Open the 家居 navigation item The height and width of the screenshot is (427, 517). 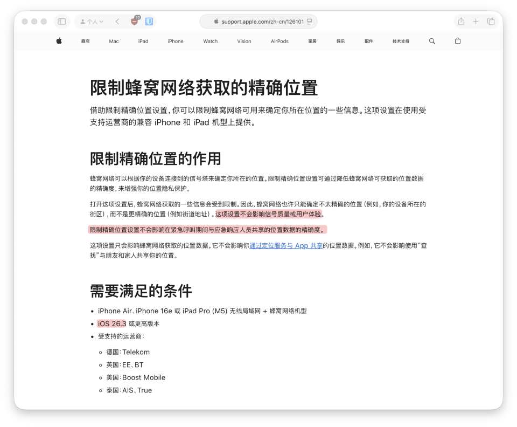click(x=312, y=42)
